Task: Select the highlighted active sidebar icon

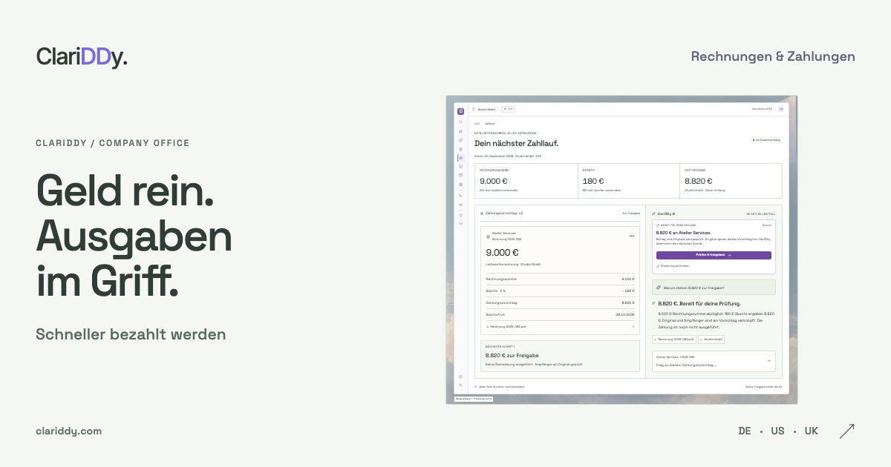Action: [460, 158]
